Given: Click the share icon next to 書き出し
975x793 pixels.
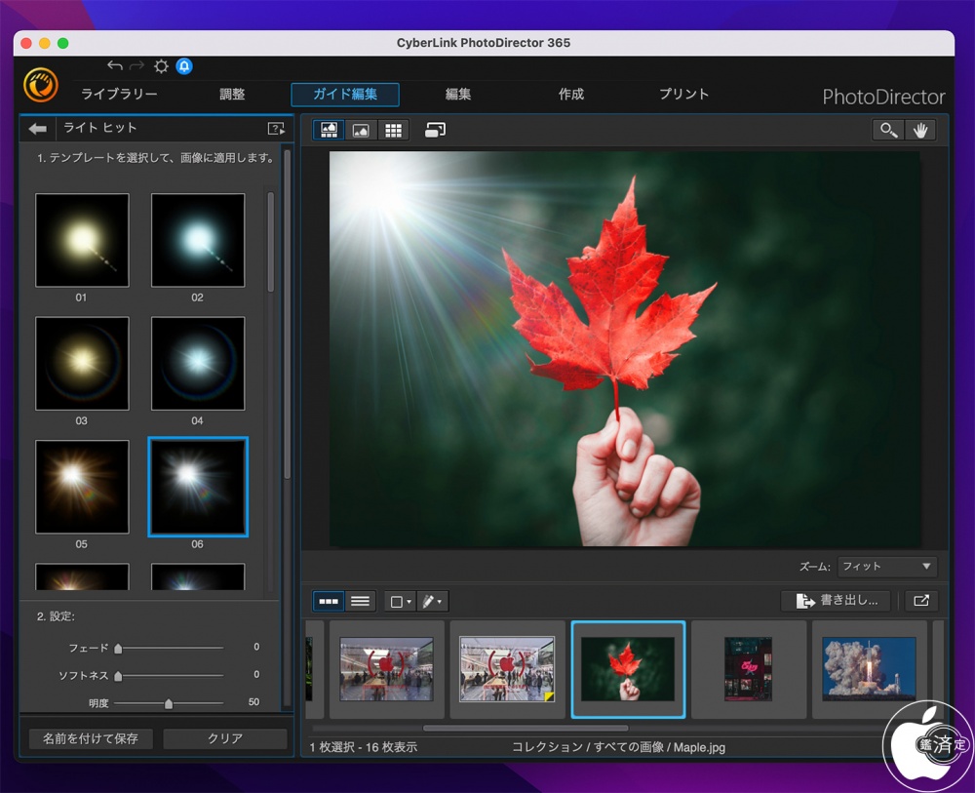Looking at the screenshot, I should (920, 601).
